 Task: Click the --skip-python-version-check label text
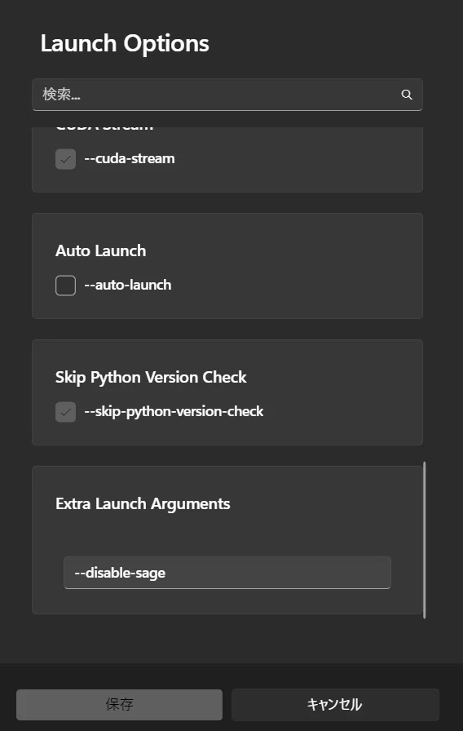(x=174, y=412)
